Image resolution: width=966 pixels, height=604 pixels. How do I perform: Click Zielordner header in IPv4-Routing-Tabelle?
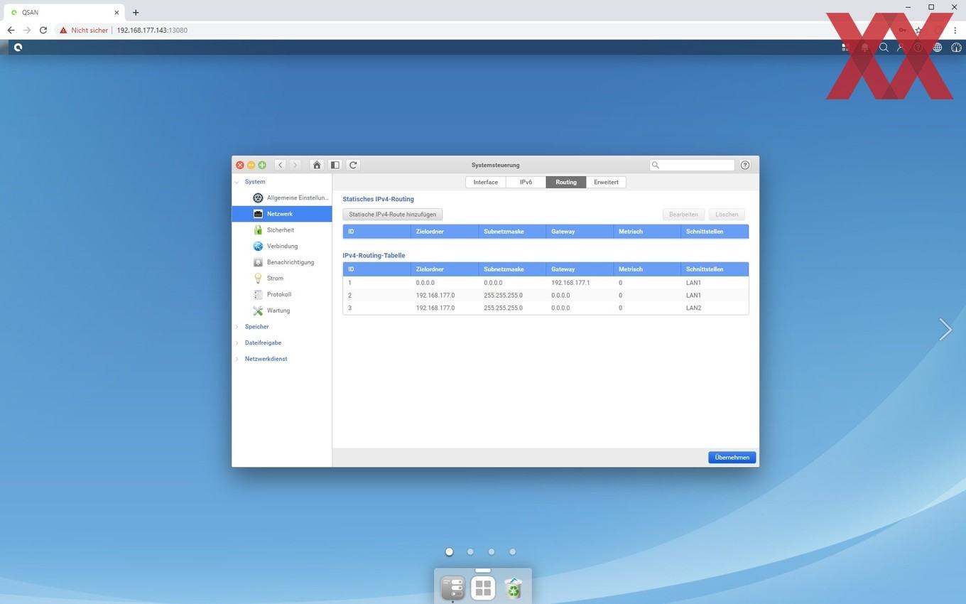pyautogui.click(x=445, y=269)
